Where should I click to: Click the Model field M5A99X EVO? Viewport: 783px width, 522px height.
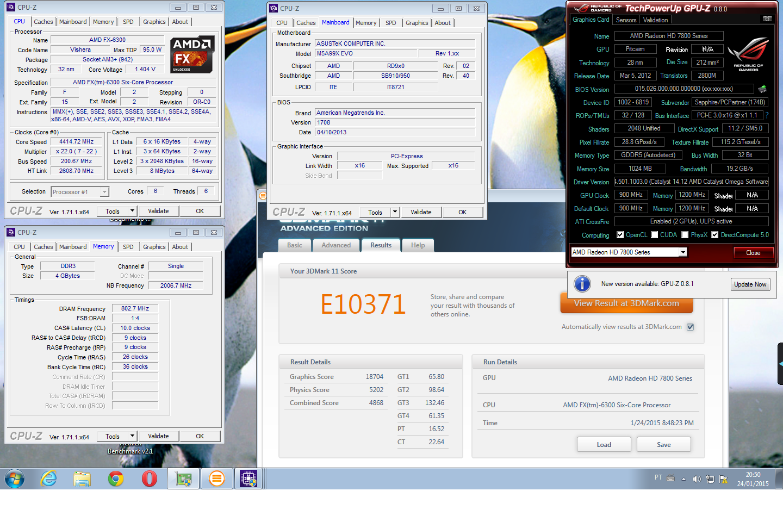365,53
